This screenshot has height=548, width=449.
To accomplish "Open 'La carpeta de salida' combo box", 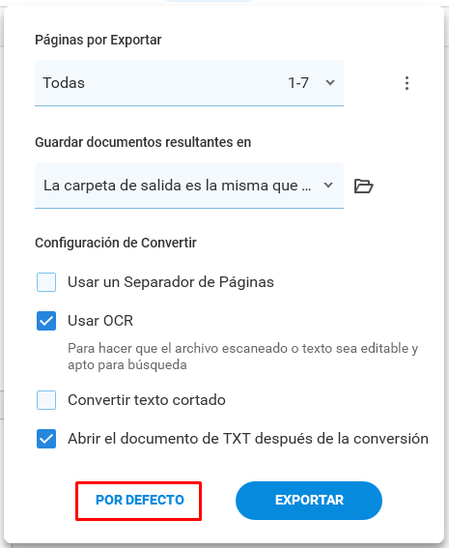I will (x=189, y=186).
